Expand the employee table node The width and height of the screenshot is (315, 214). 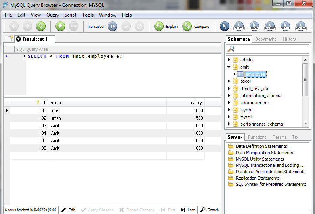(x=235, y=74)
